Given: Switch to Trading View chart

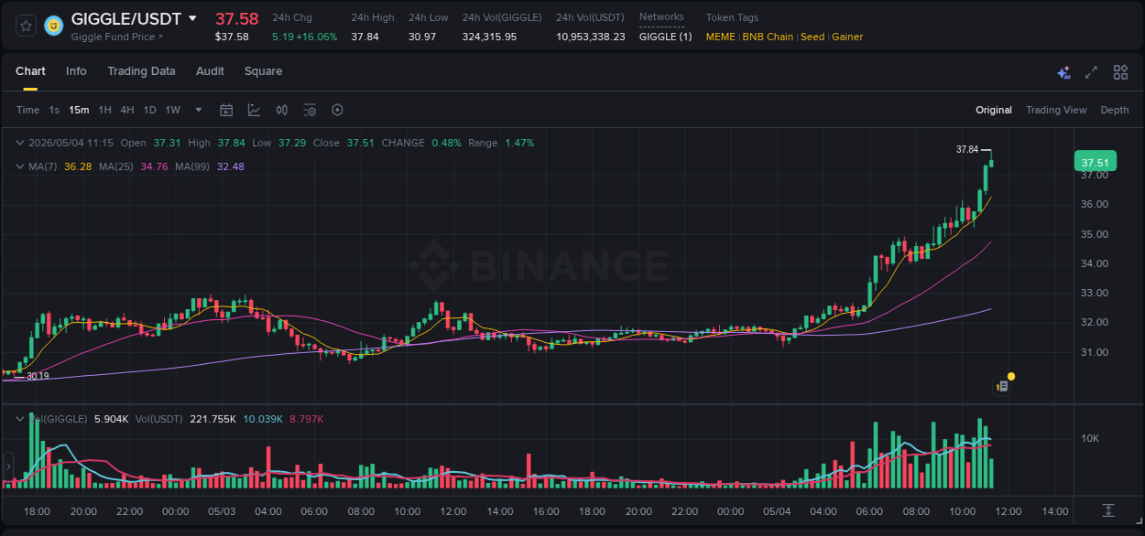Looking at the screenshot, I should 1056,110.
